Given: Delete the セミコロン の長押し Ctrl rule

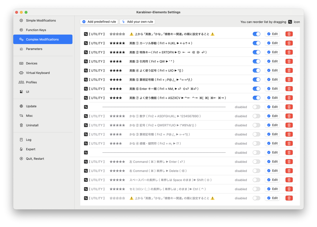Looking at the screenshot, I should tap(289, 189).
